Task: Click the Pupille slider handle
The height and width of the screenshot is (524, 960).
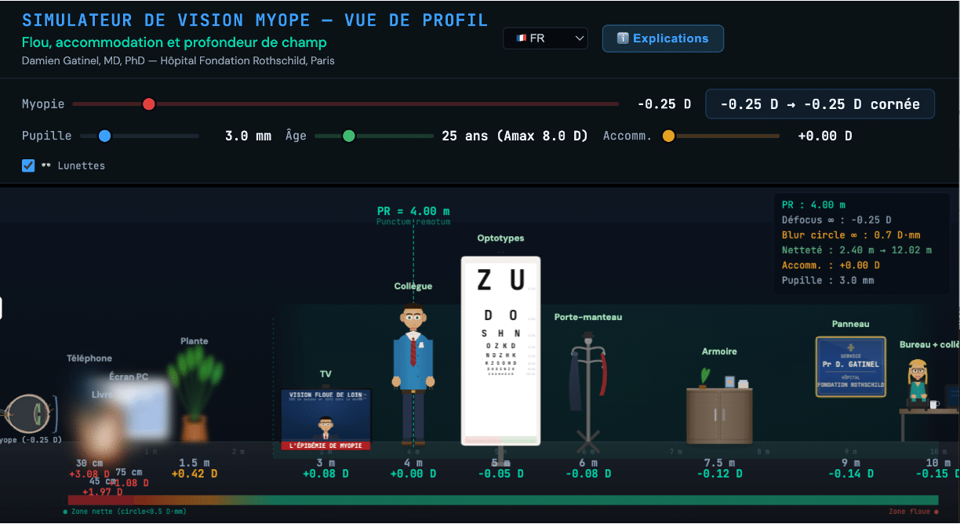Action: [x=104, y=135]
